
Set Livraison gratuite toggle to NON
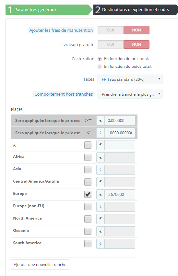(136, 44)
